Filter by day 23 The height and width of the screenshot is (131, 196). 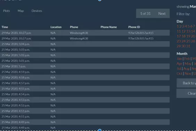(179, 41)
